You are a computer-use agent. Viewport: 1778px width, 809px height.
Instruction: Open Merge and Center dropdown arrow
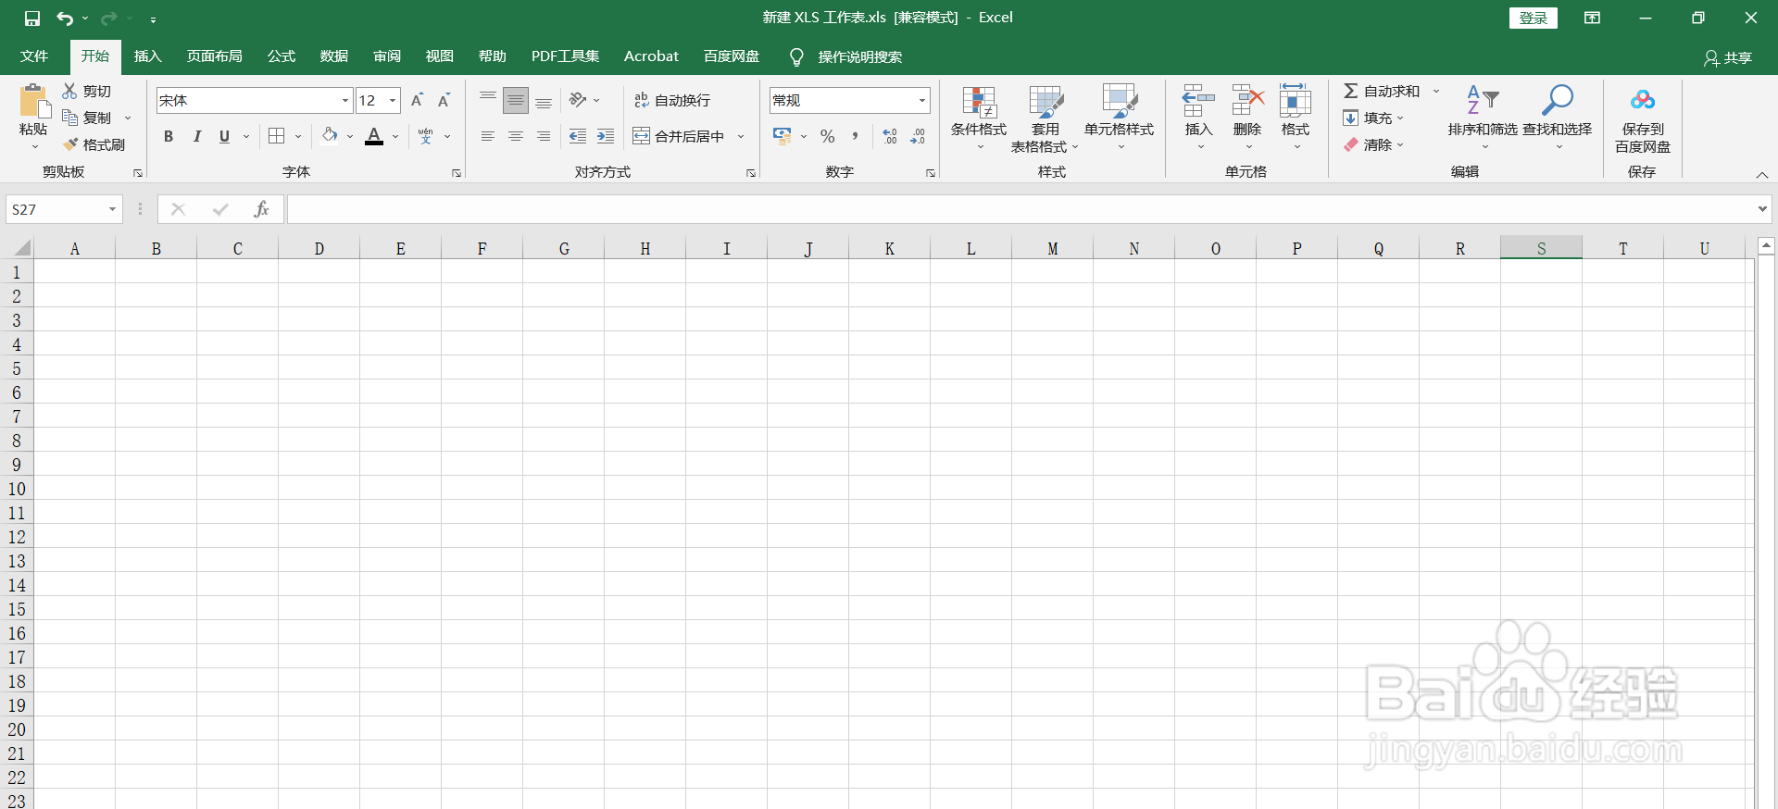coord(741,136)
